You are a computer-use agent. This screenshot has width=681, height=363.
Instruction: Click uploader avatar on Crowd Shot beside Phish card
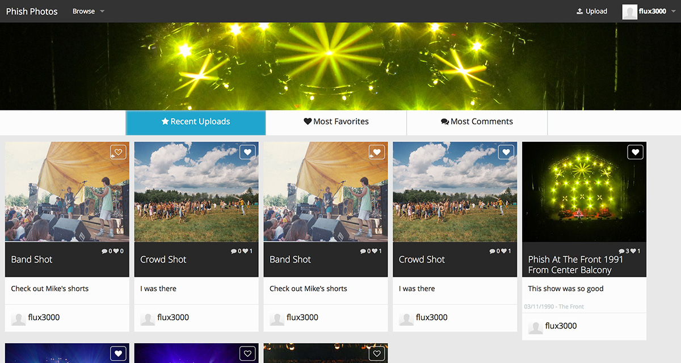pos(406,318)
